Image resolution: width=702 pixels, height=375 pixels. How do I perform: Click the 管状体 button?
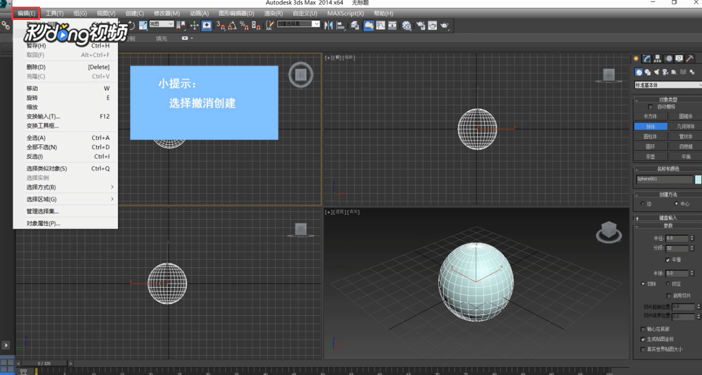[x=686, y=137]
